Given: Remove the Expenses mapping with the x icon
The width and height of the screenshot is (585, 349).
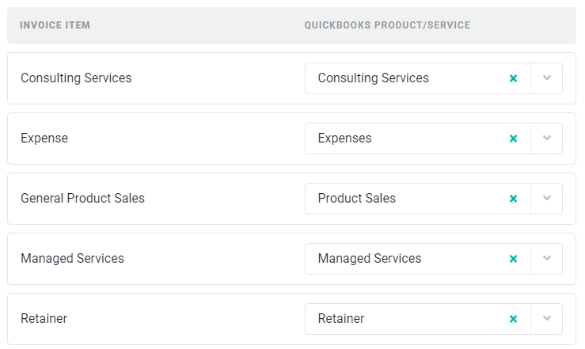Looking at the screenshot, I should pyautogui.click(x=513, y=138).
